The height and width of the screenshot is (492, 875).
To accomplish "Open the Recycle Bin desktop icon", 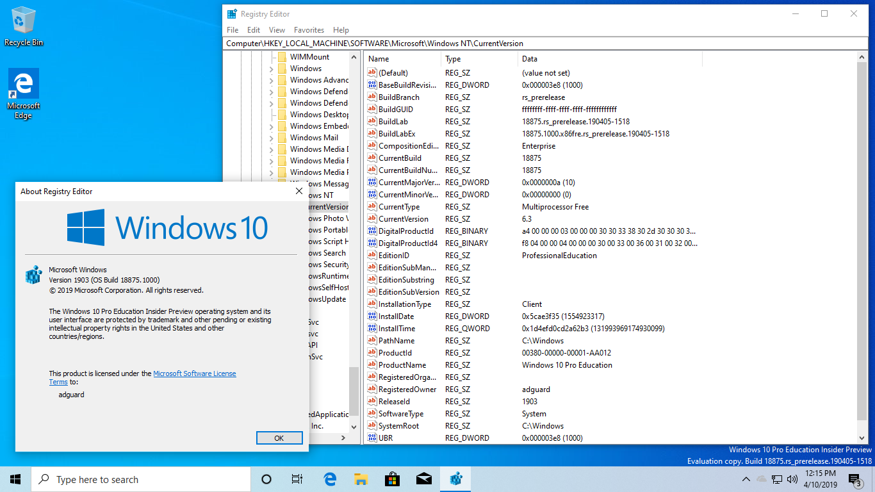I will [24, 27].
